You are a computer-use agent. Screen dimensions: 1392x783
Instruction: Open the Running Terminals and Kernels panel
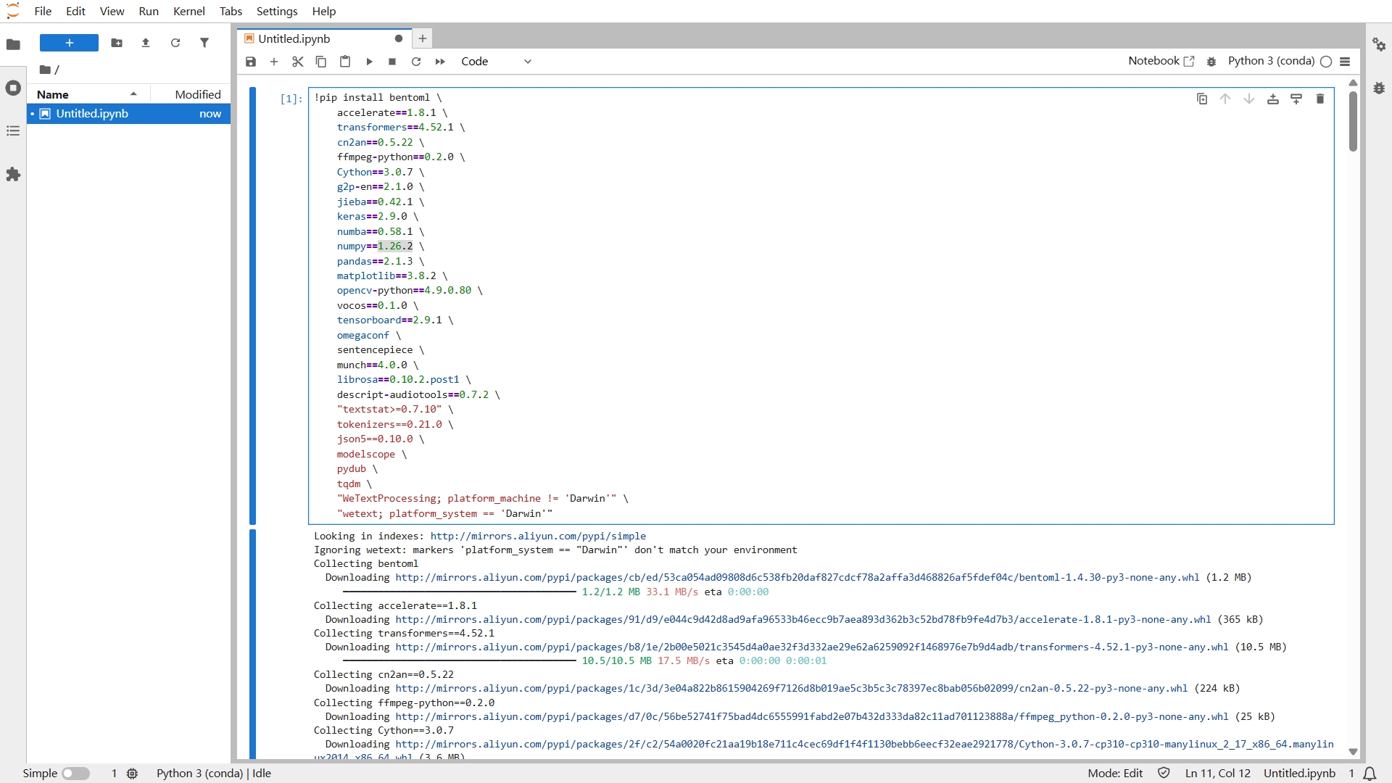tap(13, 88)
